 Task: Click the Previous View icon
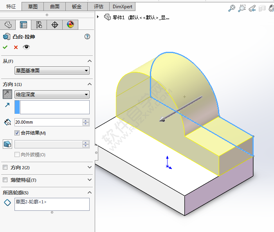coord(252,8)
